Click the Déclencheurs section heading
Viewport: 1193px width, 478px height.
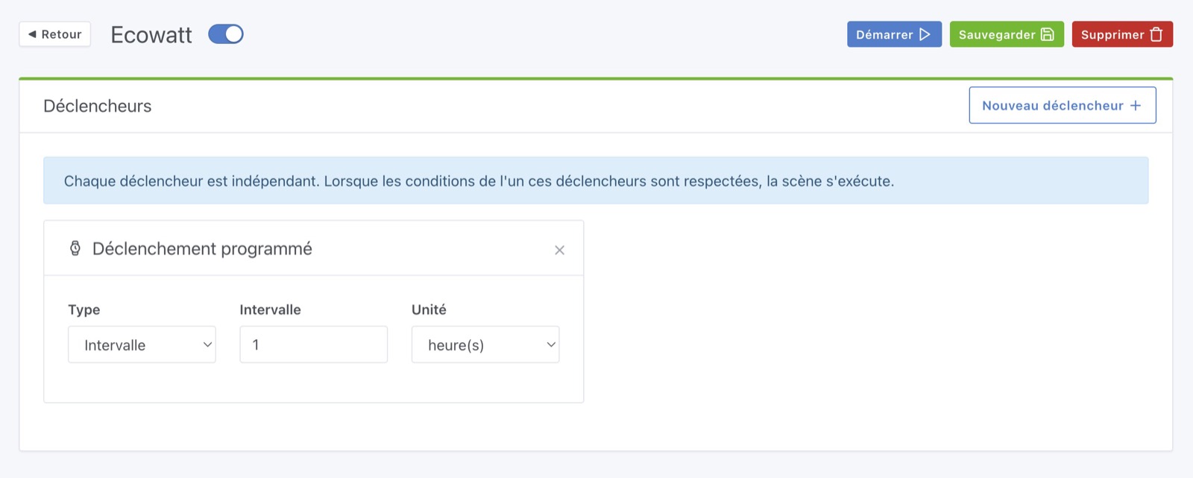[x=97, y=105]
